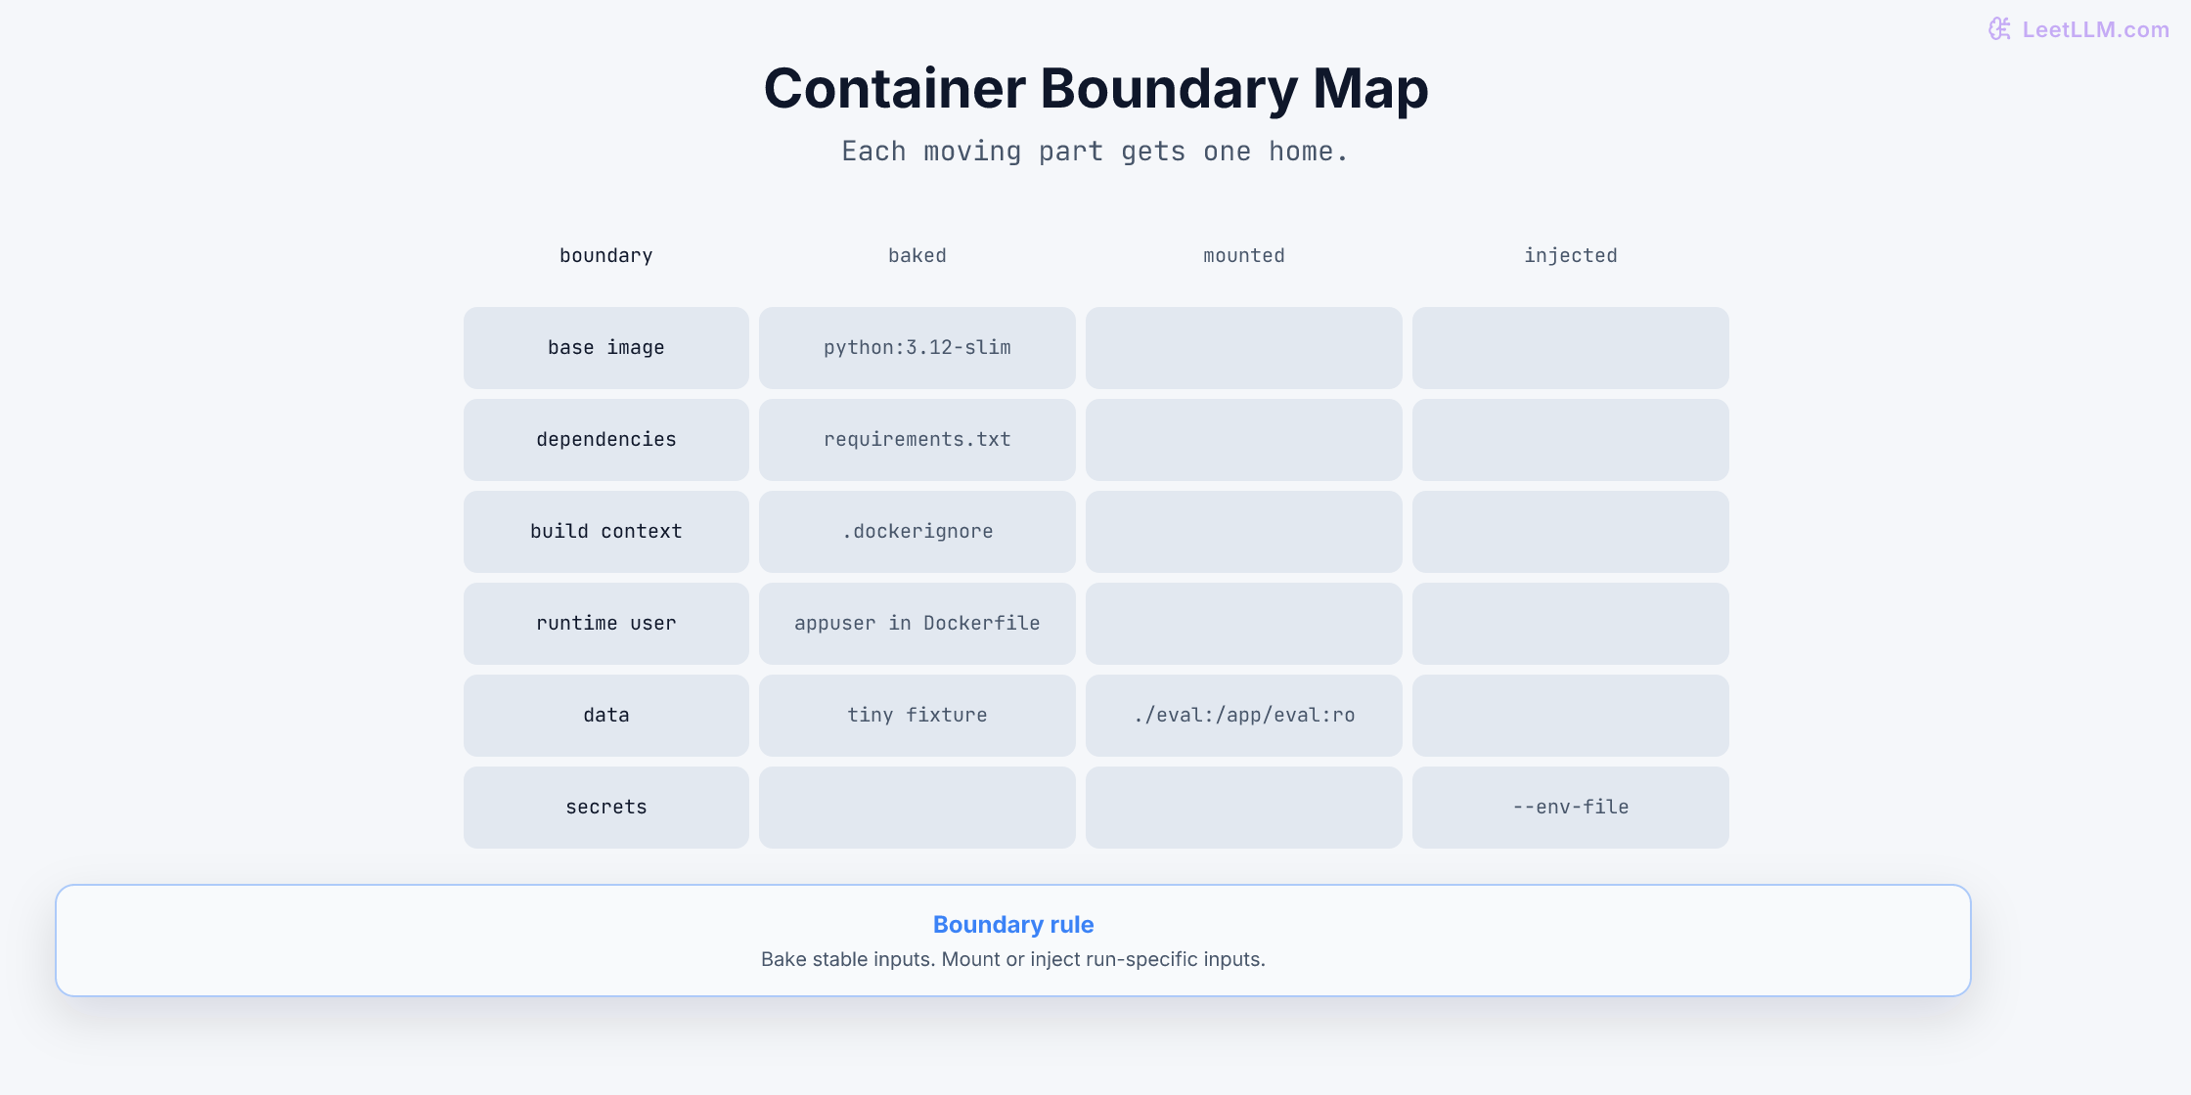Select the '--env-file' injected cell
This screenshot has width=2191, height=1095.
tap(1571, 808)
